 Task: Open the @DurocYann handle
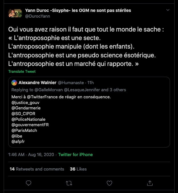click(x=38, y=16)
